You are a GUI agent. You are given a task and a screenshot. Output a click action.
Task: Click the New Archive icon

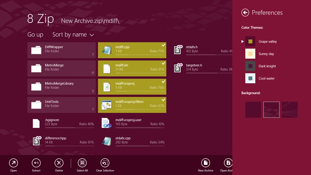205,163
